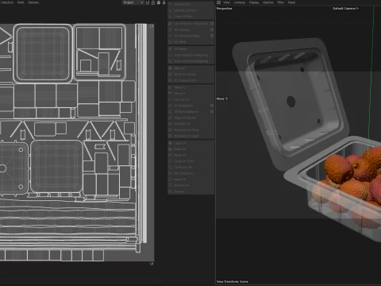The width and height of the screenshot is (381, 286).
Task: Open UV Unwrap options gear
Action: tap(212, 29)
